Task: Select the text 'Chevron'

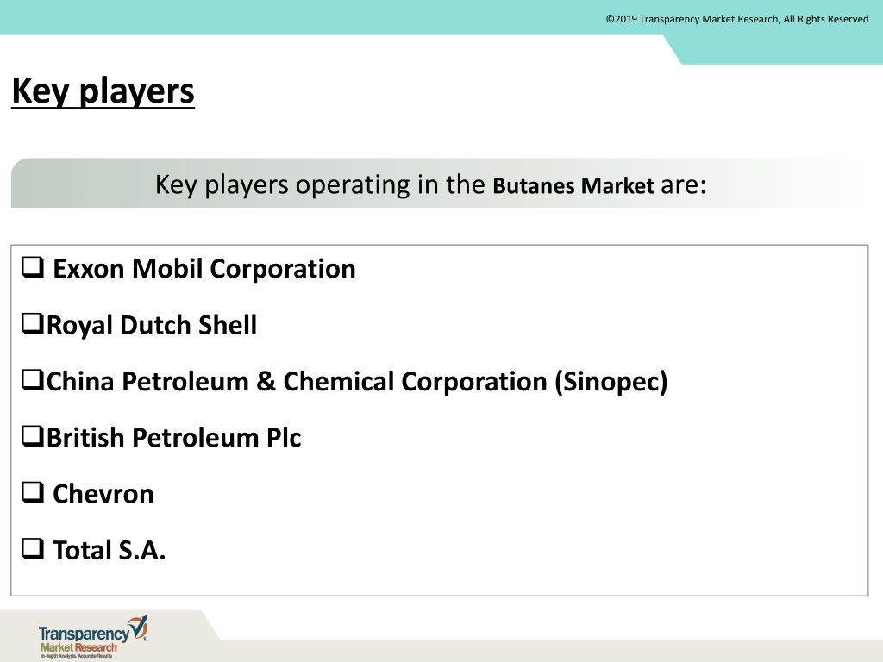Action: pyautogui.click(x=103, y=494)
